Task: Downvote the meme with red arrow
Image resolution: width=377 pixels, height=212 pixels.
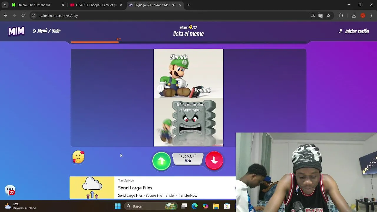Action: coord(214,160)
